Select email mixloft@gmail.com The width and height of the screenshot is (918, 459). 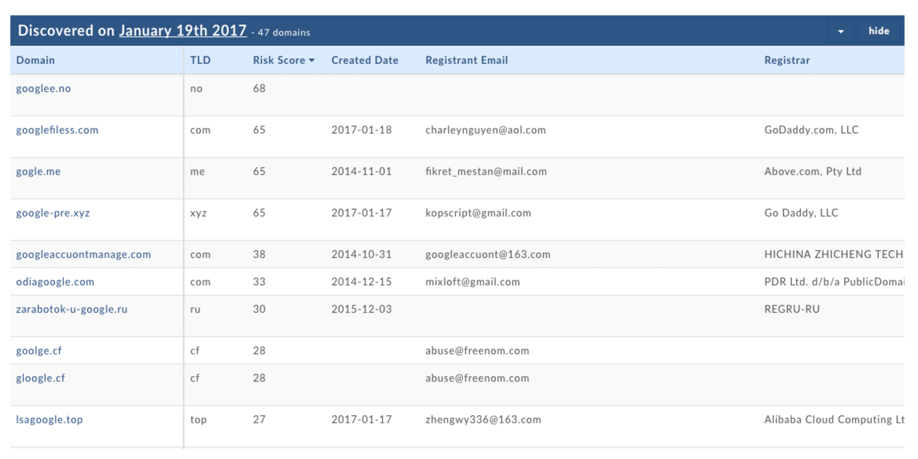473,282
